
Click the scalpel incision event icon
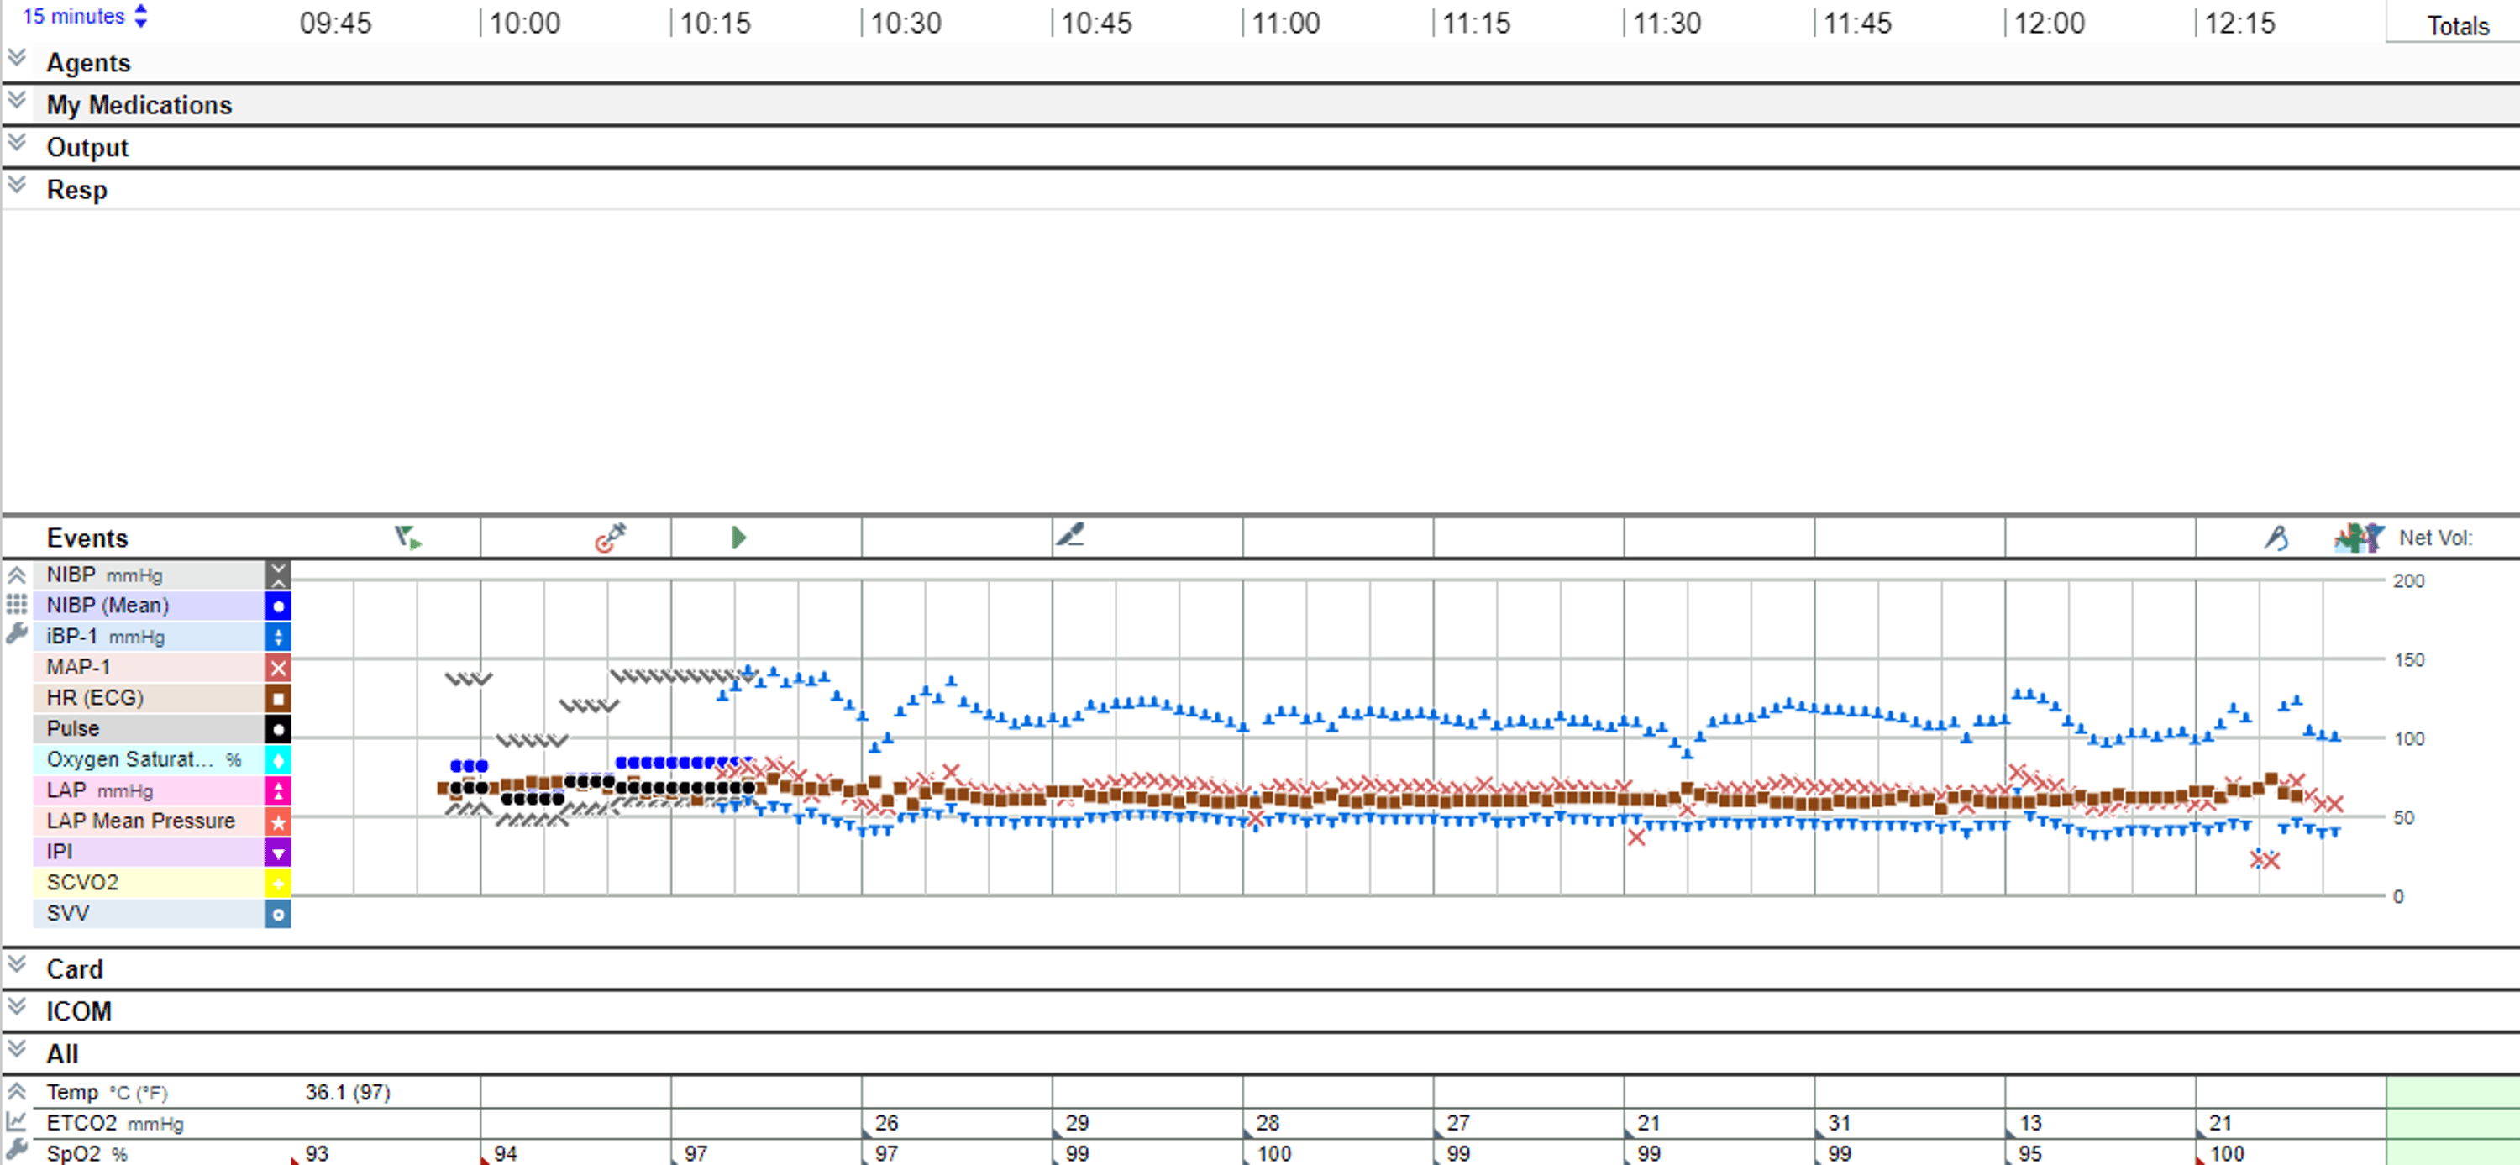click(1070, 535)
